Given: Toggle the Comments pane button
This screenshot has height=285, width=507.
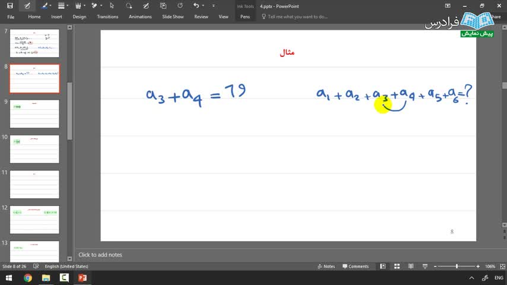Looking at the screenshot, I should click(356, 267).
